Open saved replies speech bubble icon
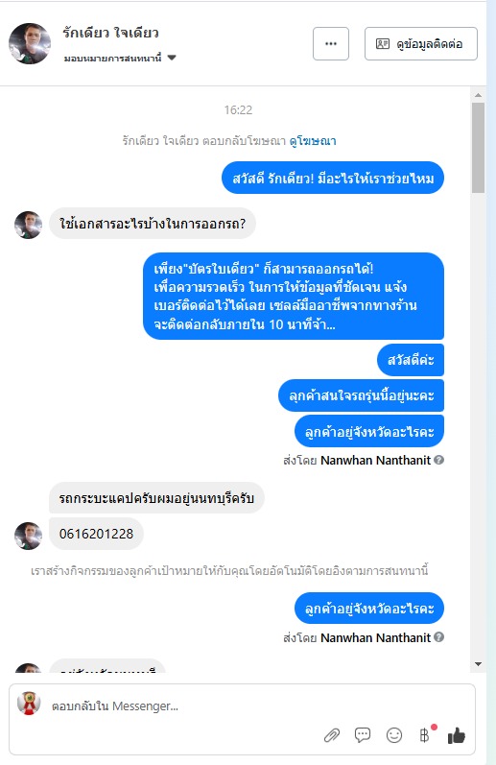This screenshot has height=765, width=496. (x=363, y=734)
